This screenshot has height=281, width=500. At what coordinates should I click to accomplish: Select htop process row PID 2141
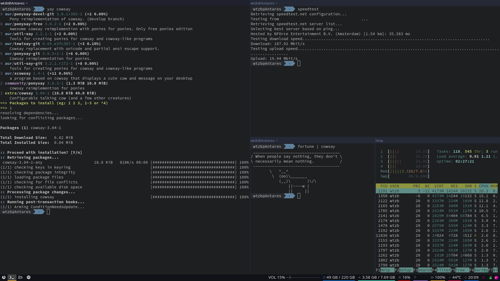[437, 216]
